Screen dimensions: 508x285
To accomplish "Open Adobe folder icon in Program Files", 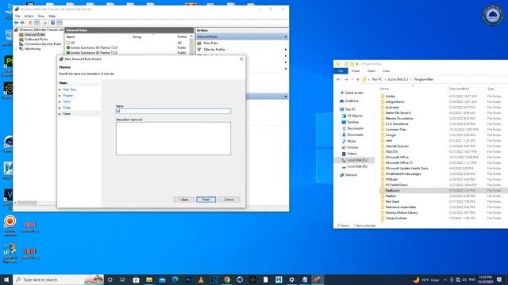I will (383, 97).
